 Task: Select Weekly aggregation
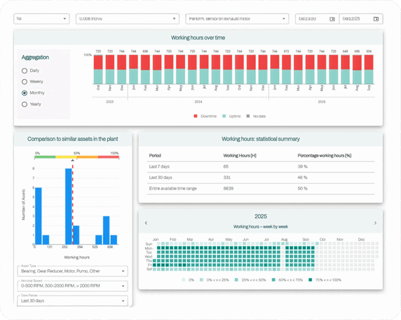click(x=25, y=82)
